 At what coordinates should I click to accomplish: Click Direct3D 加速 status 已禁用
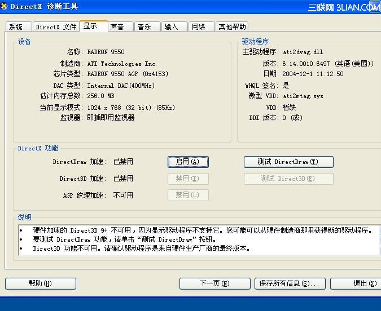click(x=123, y=179)
